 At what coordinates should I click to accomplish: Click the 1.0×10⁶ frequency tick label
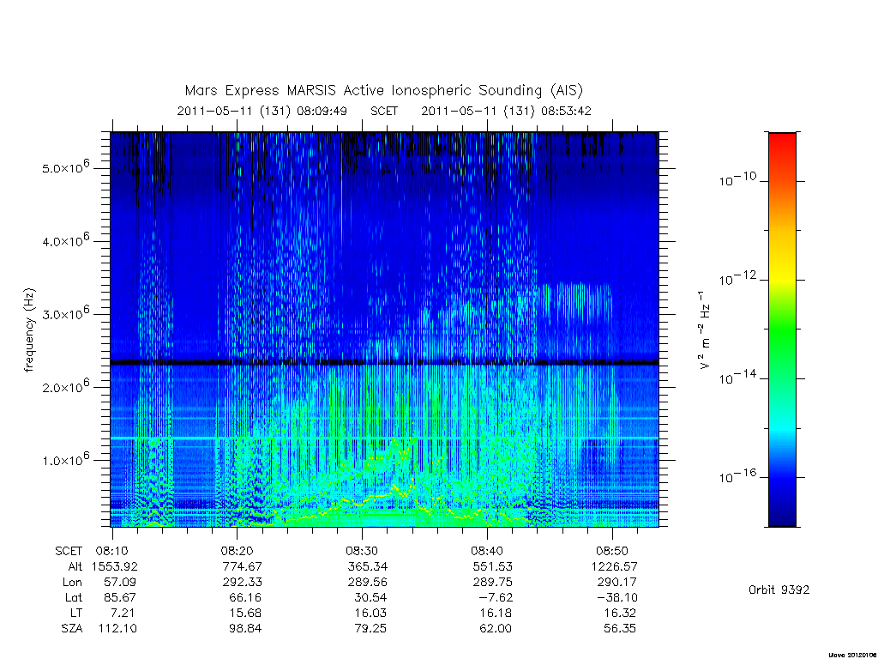(x=65, y=460)
